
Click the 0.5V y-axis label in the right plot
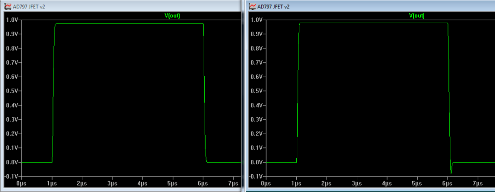click(x=256, y=91)
